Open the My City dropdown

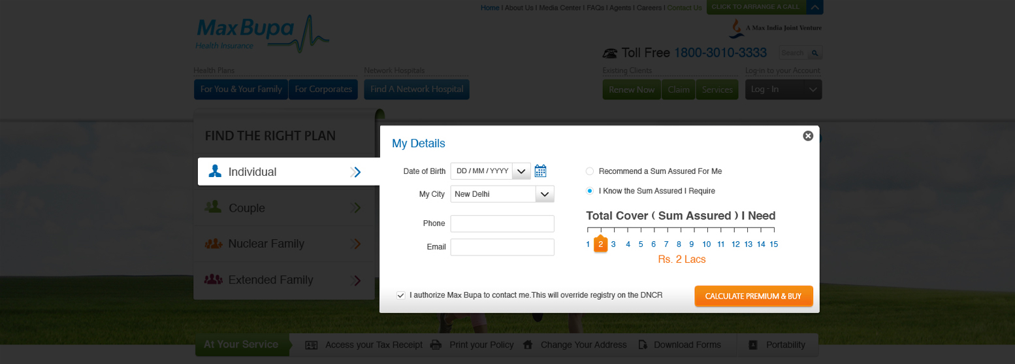tap(545, 194)
